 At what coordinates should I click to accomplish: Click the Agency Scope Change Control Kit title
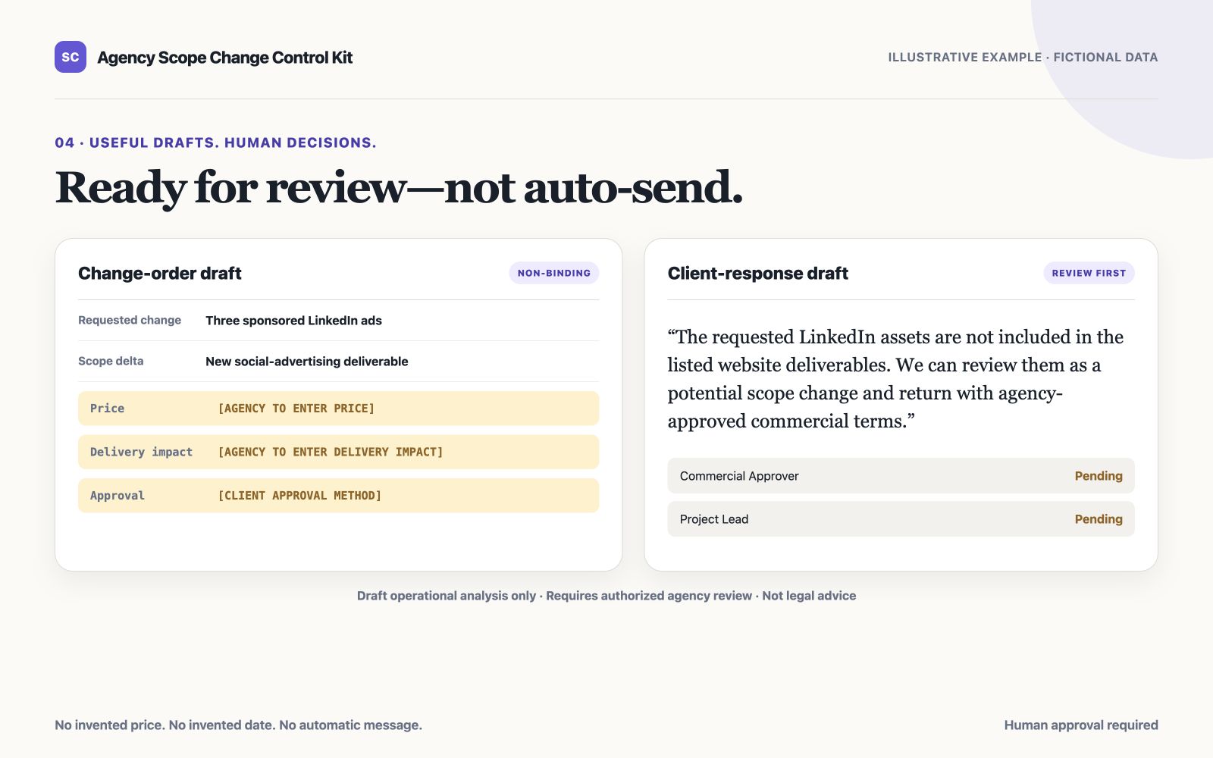(224, 58)
